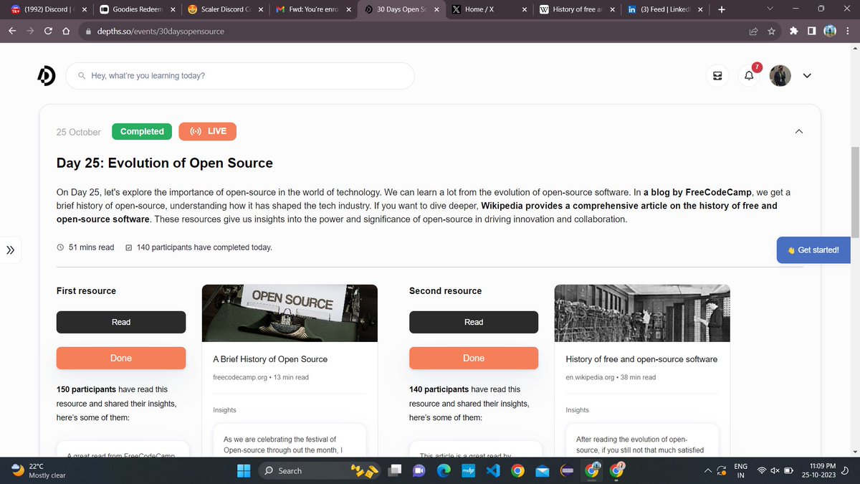The height and width of the screenshot is (484, 860).
Task: Click the browser Home icon
Action: coord(66,32)
